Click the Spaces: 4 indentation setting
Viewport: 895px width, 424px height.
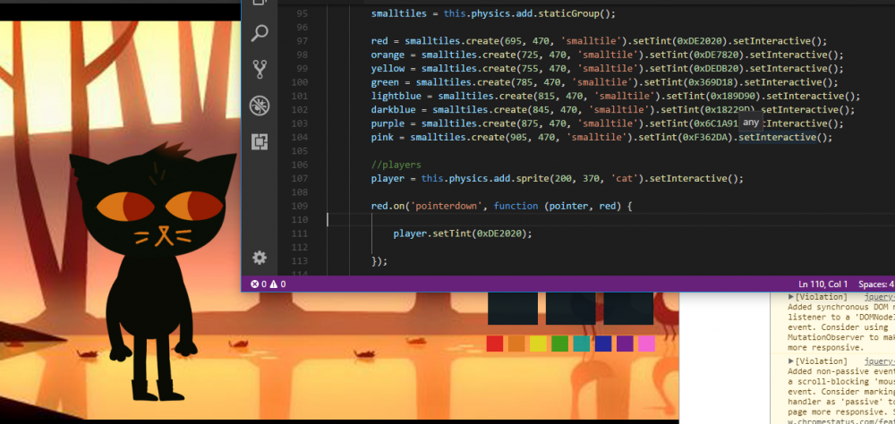point(875,284)
